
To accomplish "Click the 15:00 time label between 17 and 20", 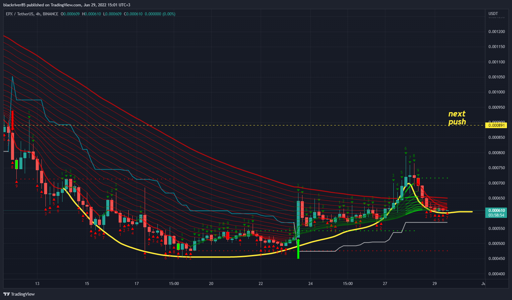I will 174,284.
